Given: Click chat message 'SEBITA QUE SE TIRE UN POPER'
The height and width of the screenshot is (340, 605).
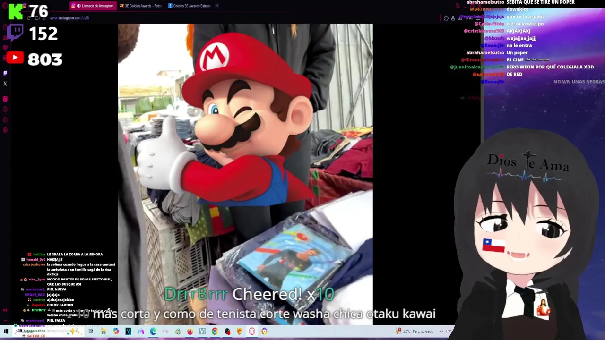Looking at the screenshot, I should coord(540,2).
